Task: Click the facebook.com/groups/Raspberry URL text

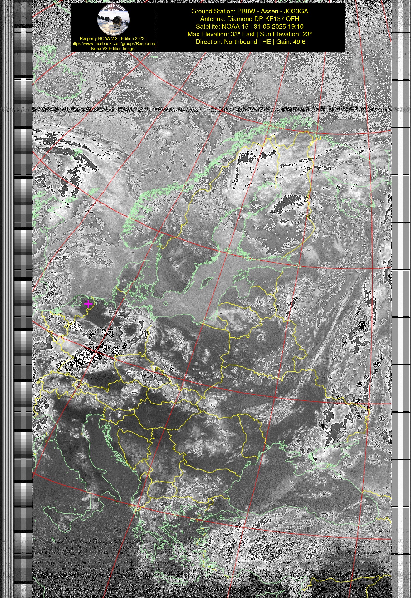Action: [113, 43]
